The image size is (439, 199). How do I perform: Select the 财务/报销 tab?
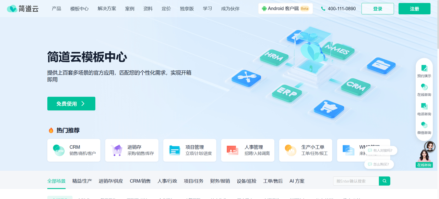[x=220, y=181]
